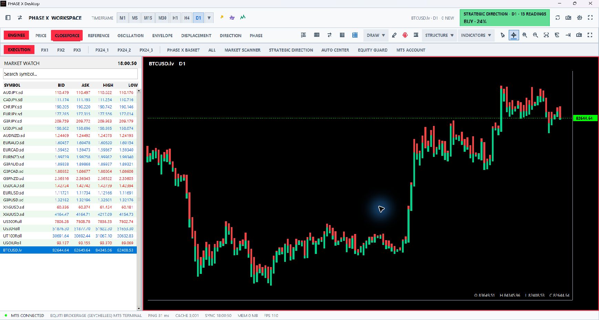Select the arrow pointer cursor tool

point(503,35)
